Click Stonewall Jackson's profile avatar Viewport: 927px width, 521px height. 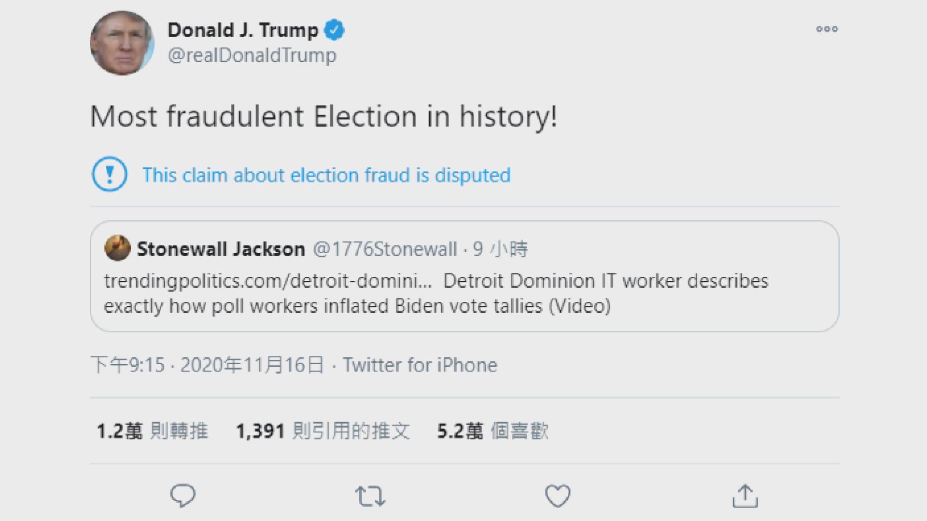[x=117, y=249]
